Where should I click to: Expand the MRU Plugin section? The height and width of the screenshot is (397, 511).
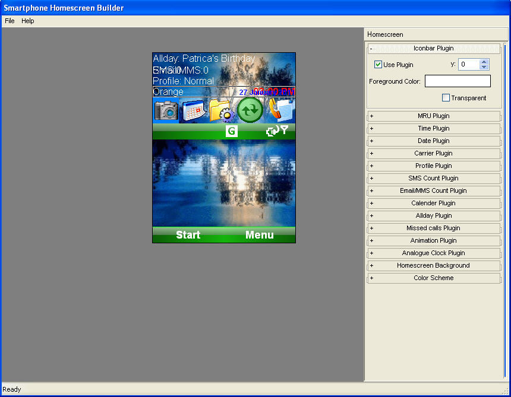click(x=433, y=116)
